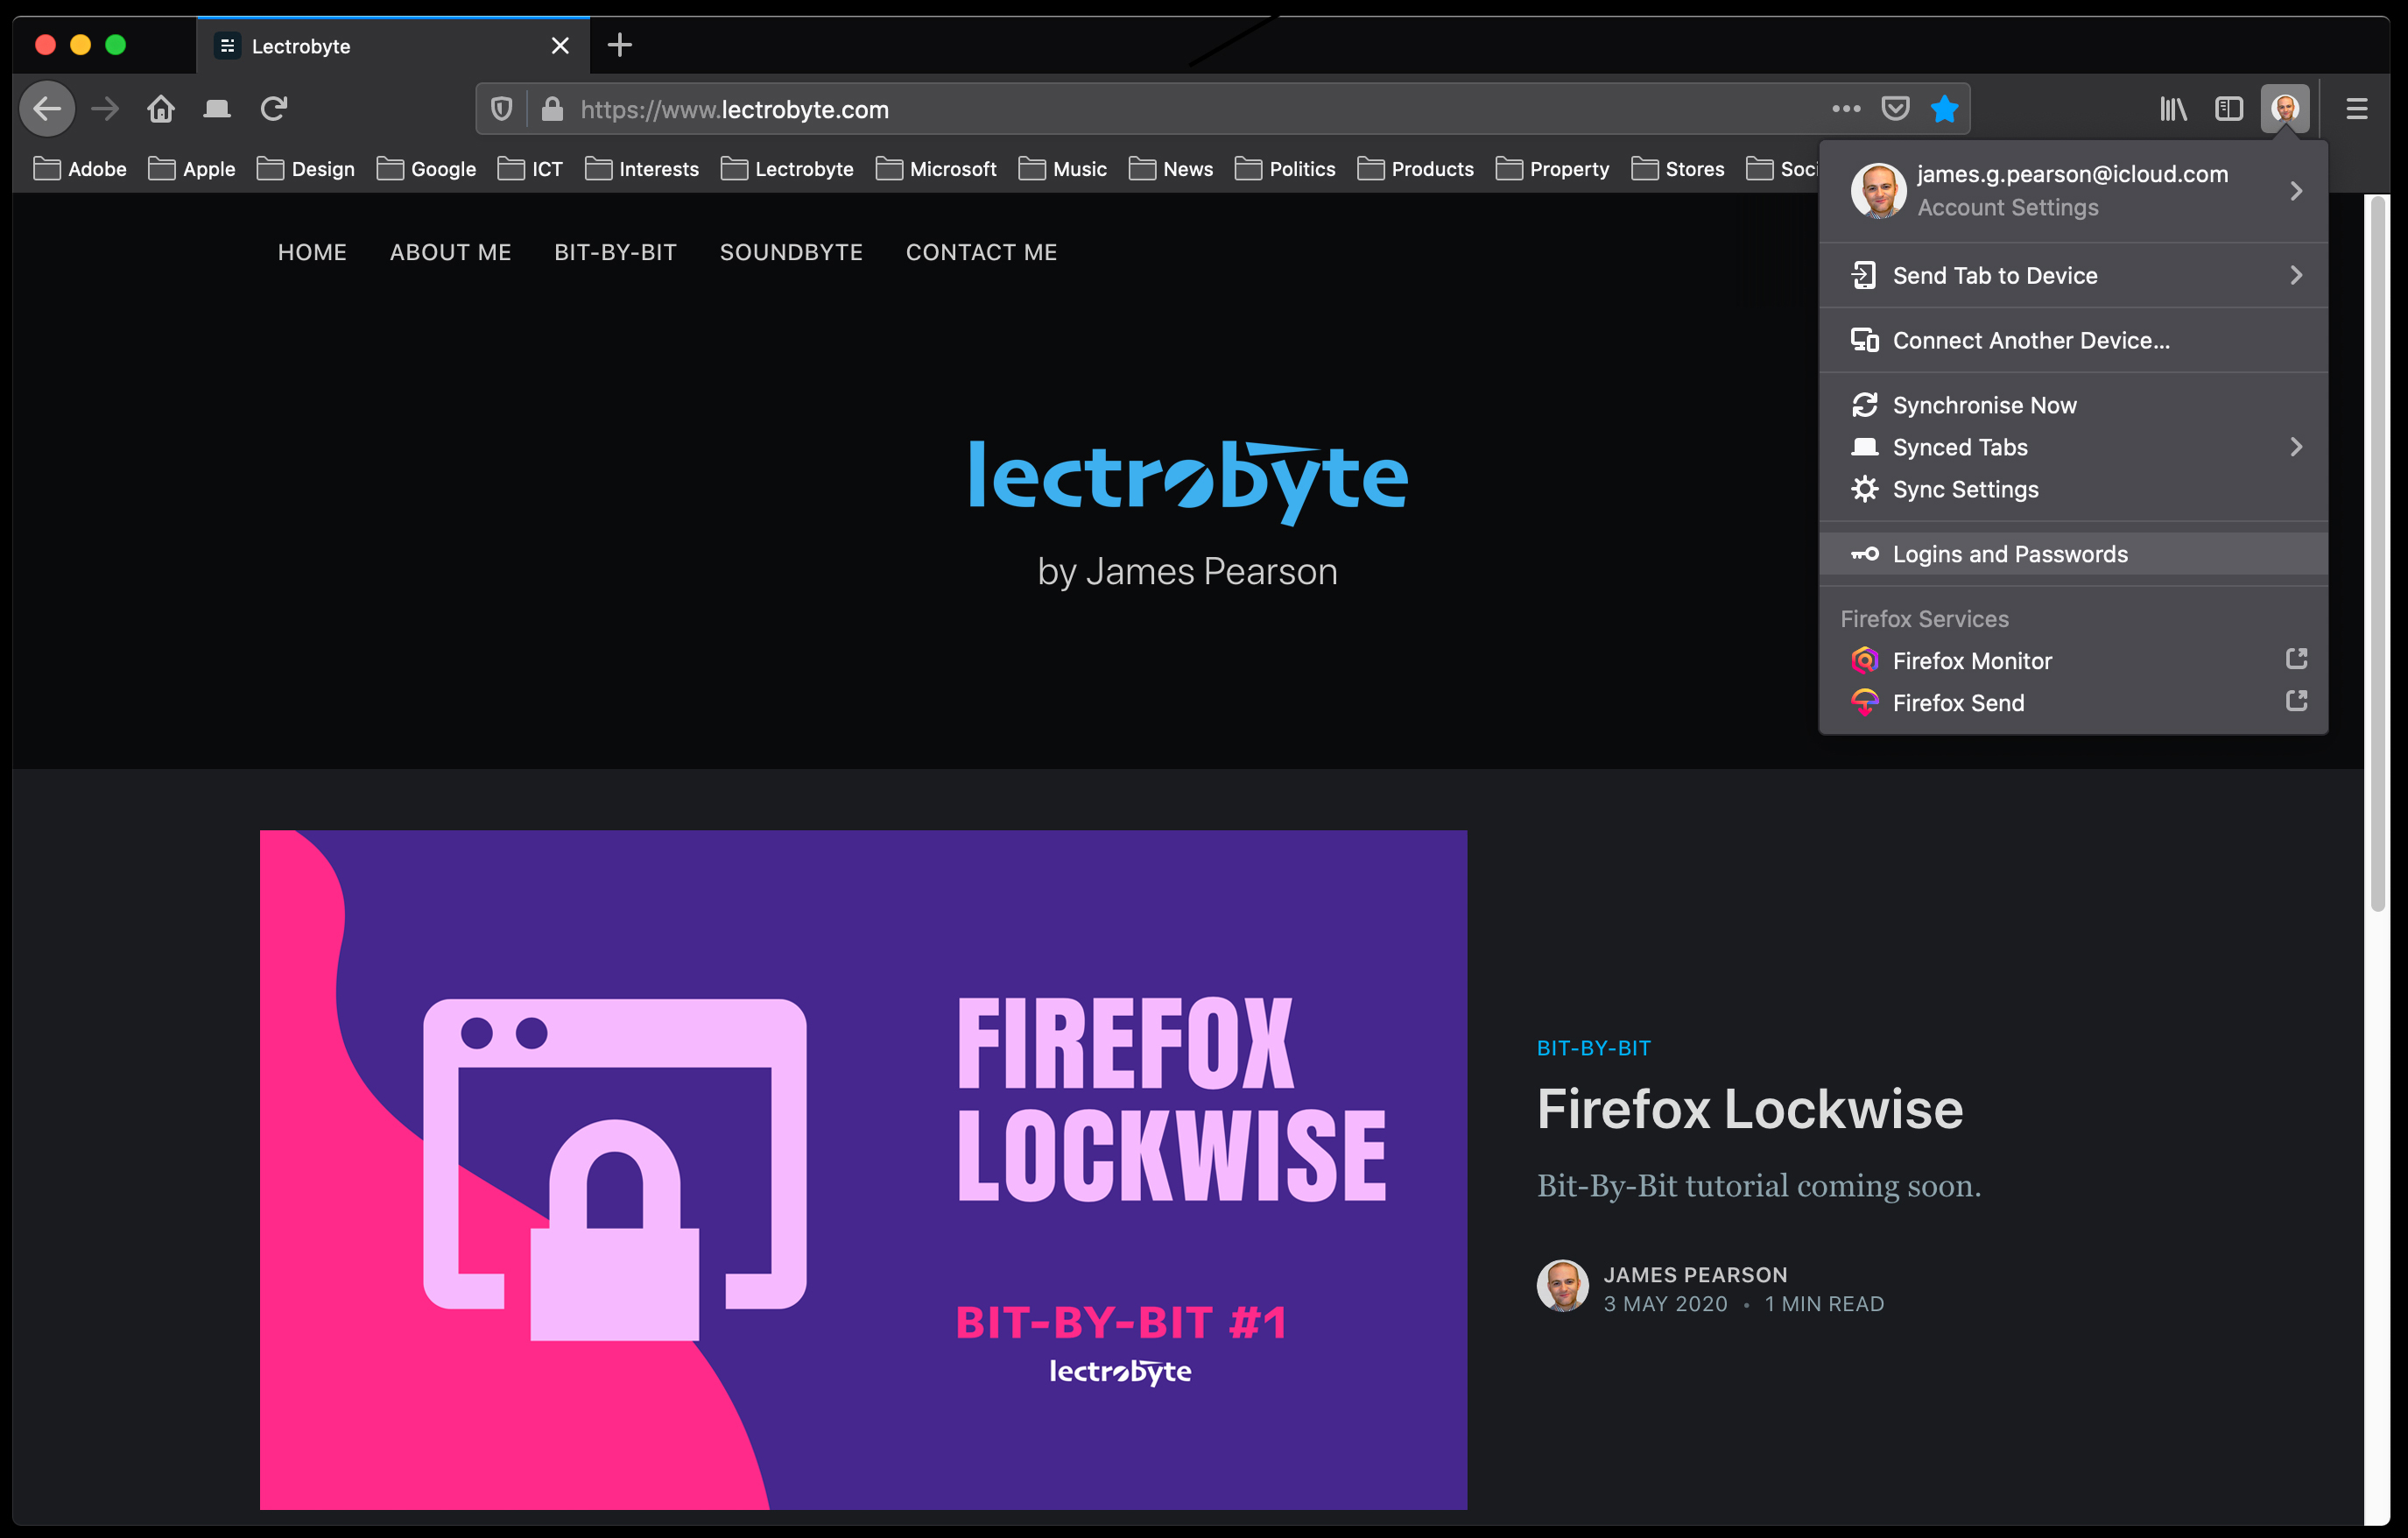This screenshot has width=2408, height=1538.
Task: Open Logins and Passwords
Action: point(2074,555)
